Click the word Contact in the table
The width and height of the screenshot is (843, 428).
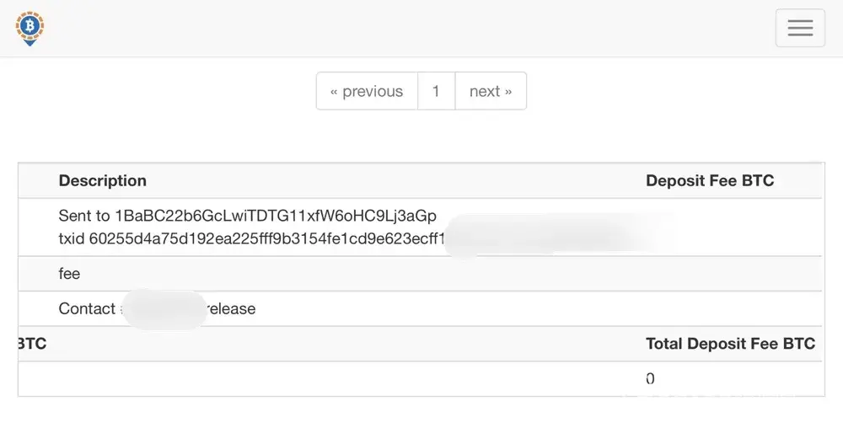pyautogui.click(x=86, y=308)
